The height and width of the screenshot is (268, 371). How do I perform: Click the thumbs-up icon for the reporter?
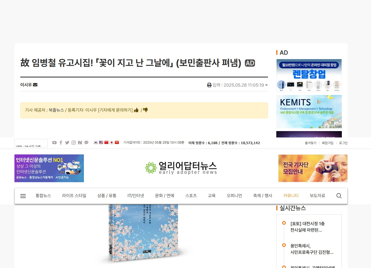click(136, 110)
